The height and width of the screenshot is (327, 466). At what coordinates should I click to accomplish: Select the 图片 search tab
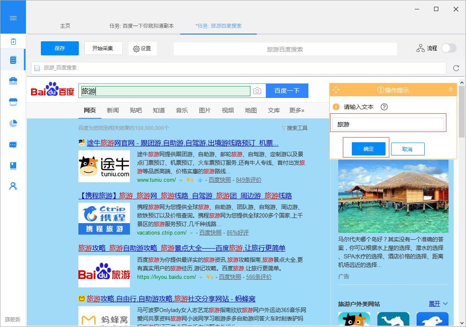(x=205, y=110)
